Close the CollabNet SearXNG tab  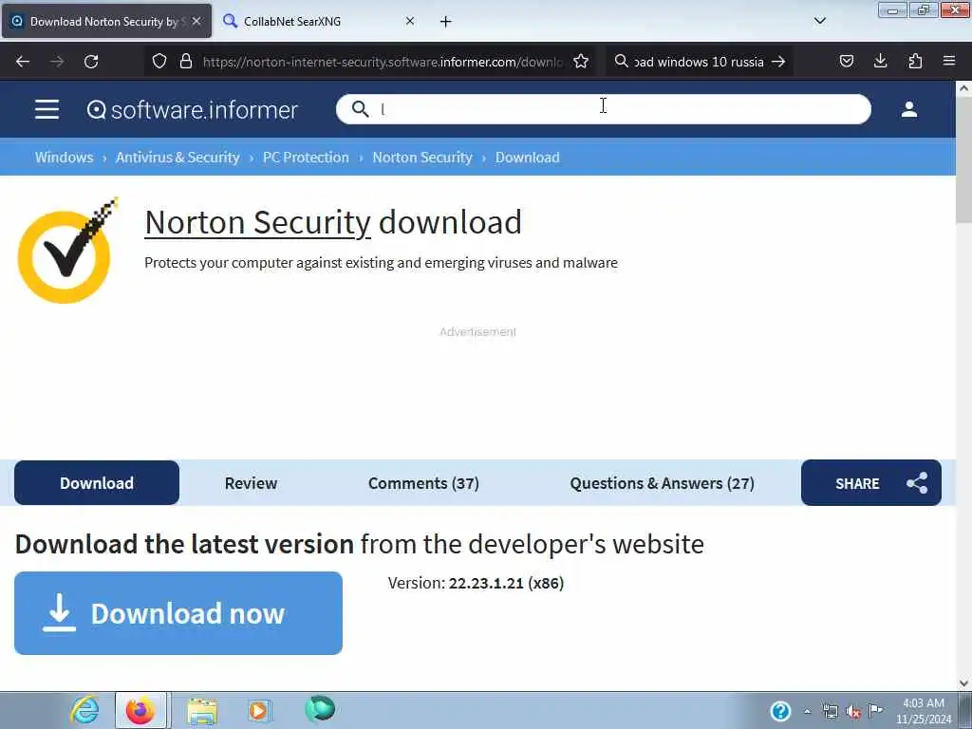pos(410,21)
